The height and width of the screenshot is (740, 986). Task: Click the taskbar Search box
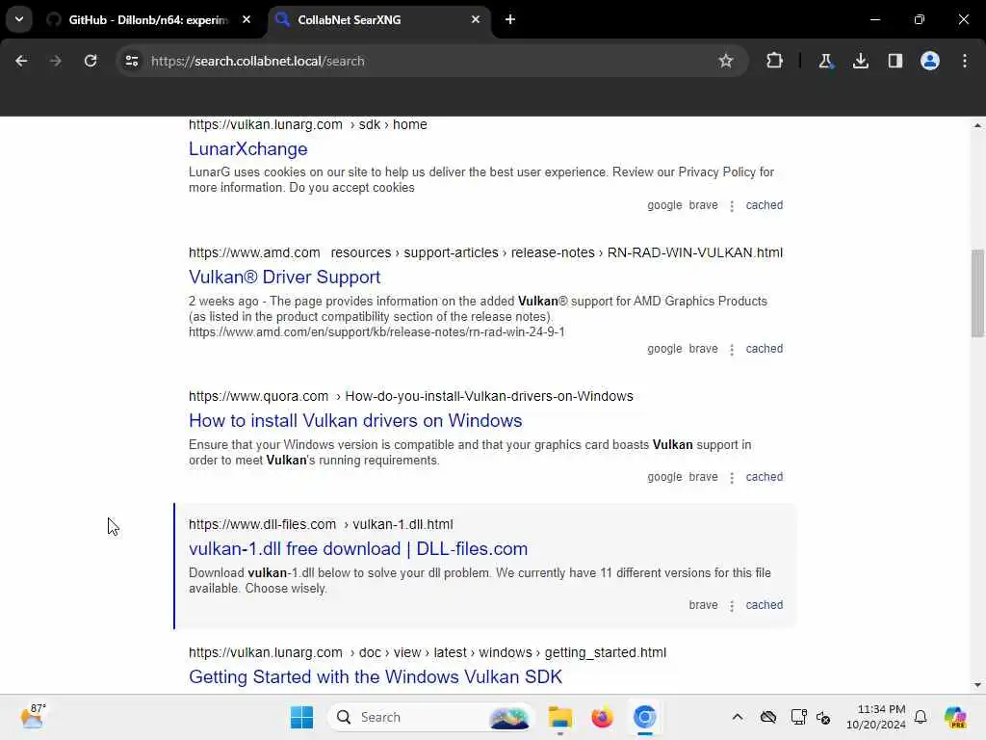pyautogui.click(x=429, y=717)
